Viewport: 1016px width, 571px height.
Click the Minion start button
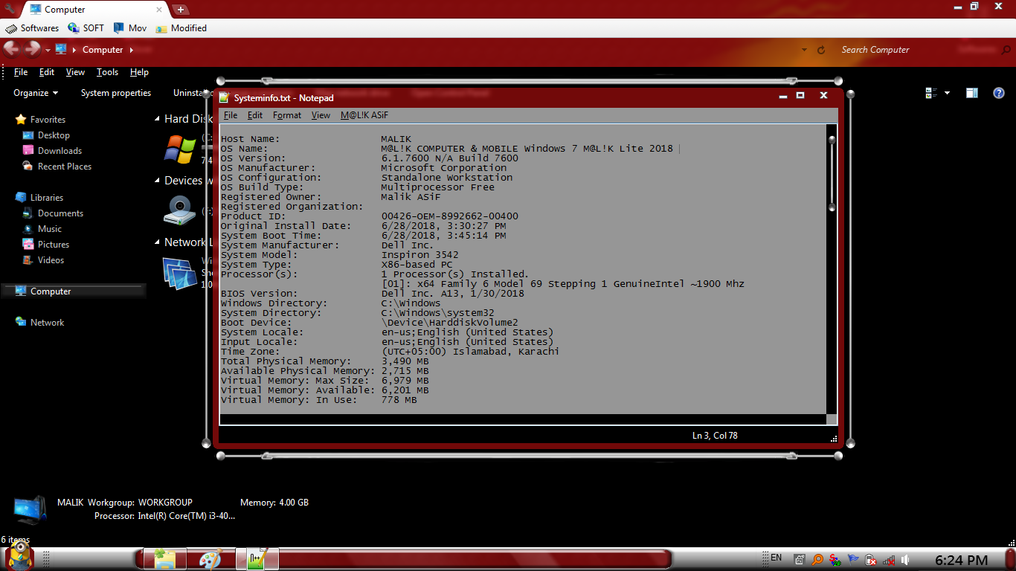tap(19, 556)
